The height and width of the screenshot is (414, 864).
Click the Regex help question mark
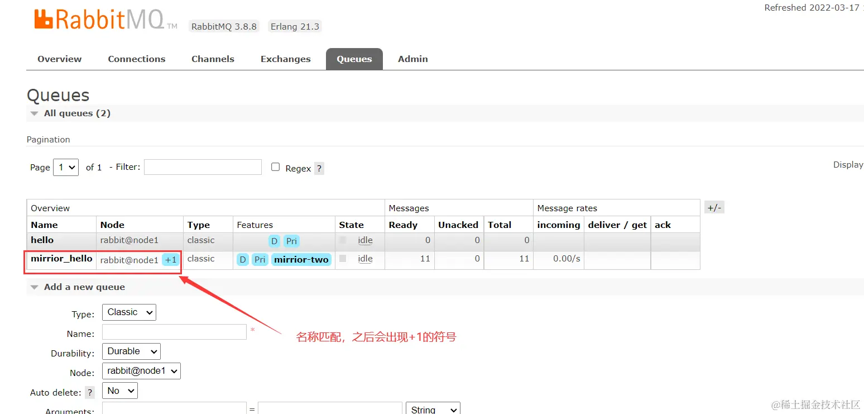pos(319,168)
